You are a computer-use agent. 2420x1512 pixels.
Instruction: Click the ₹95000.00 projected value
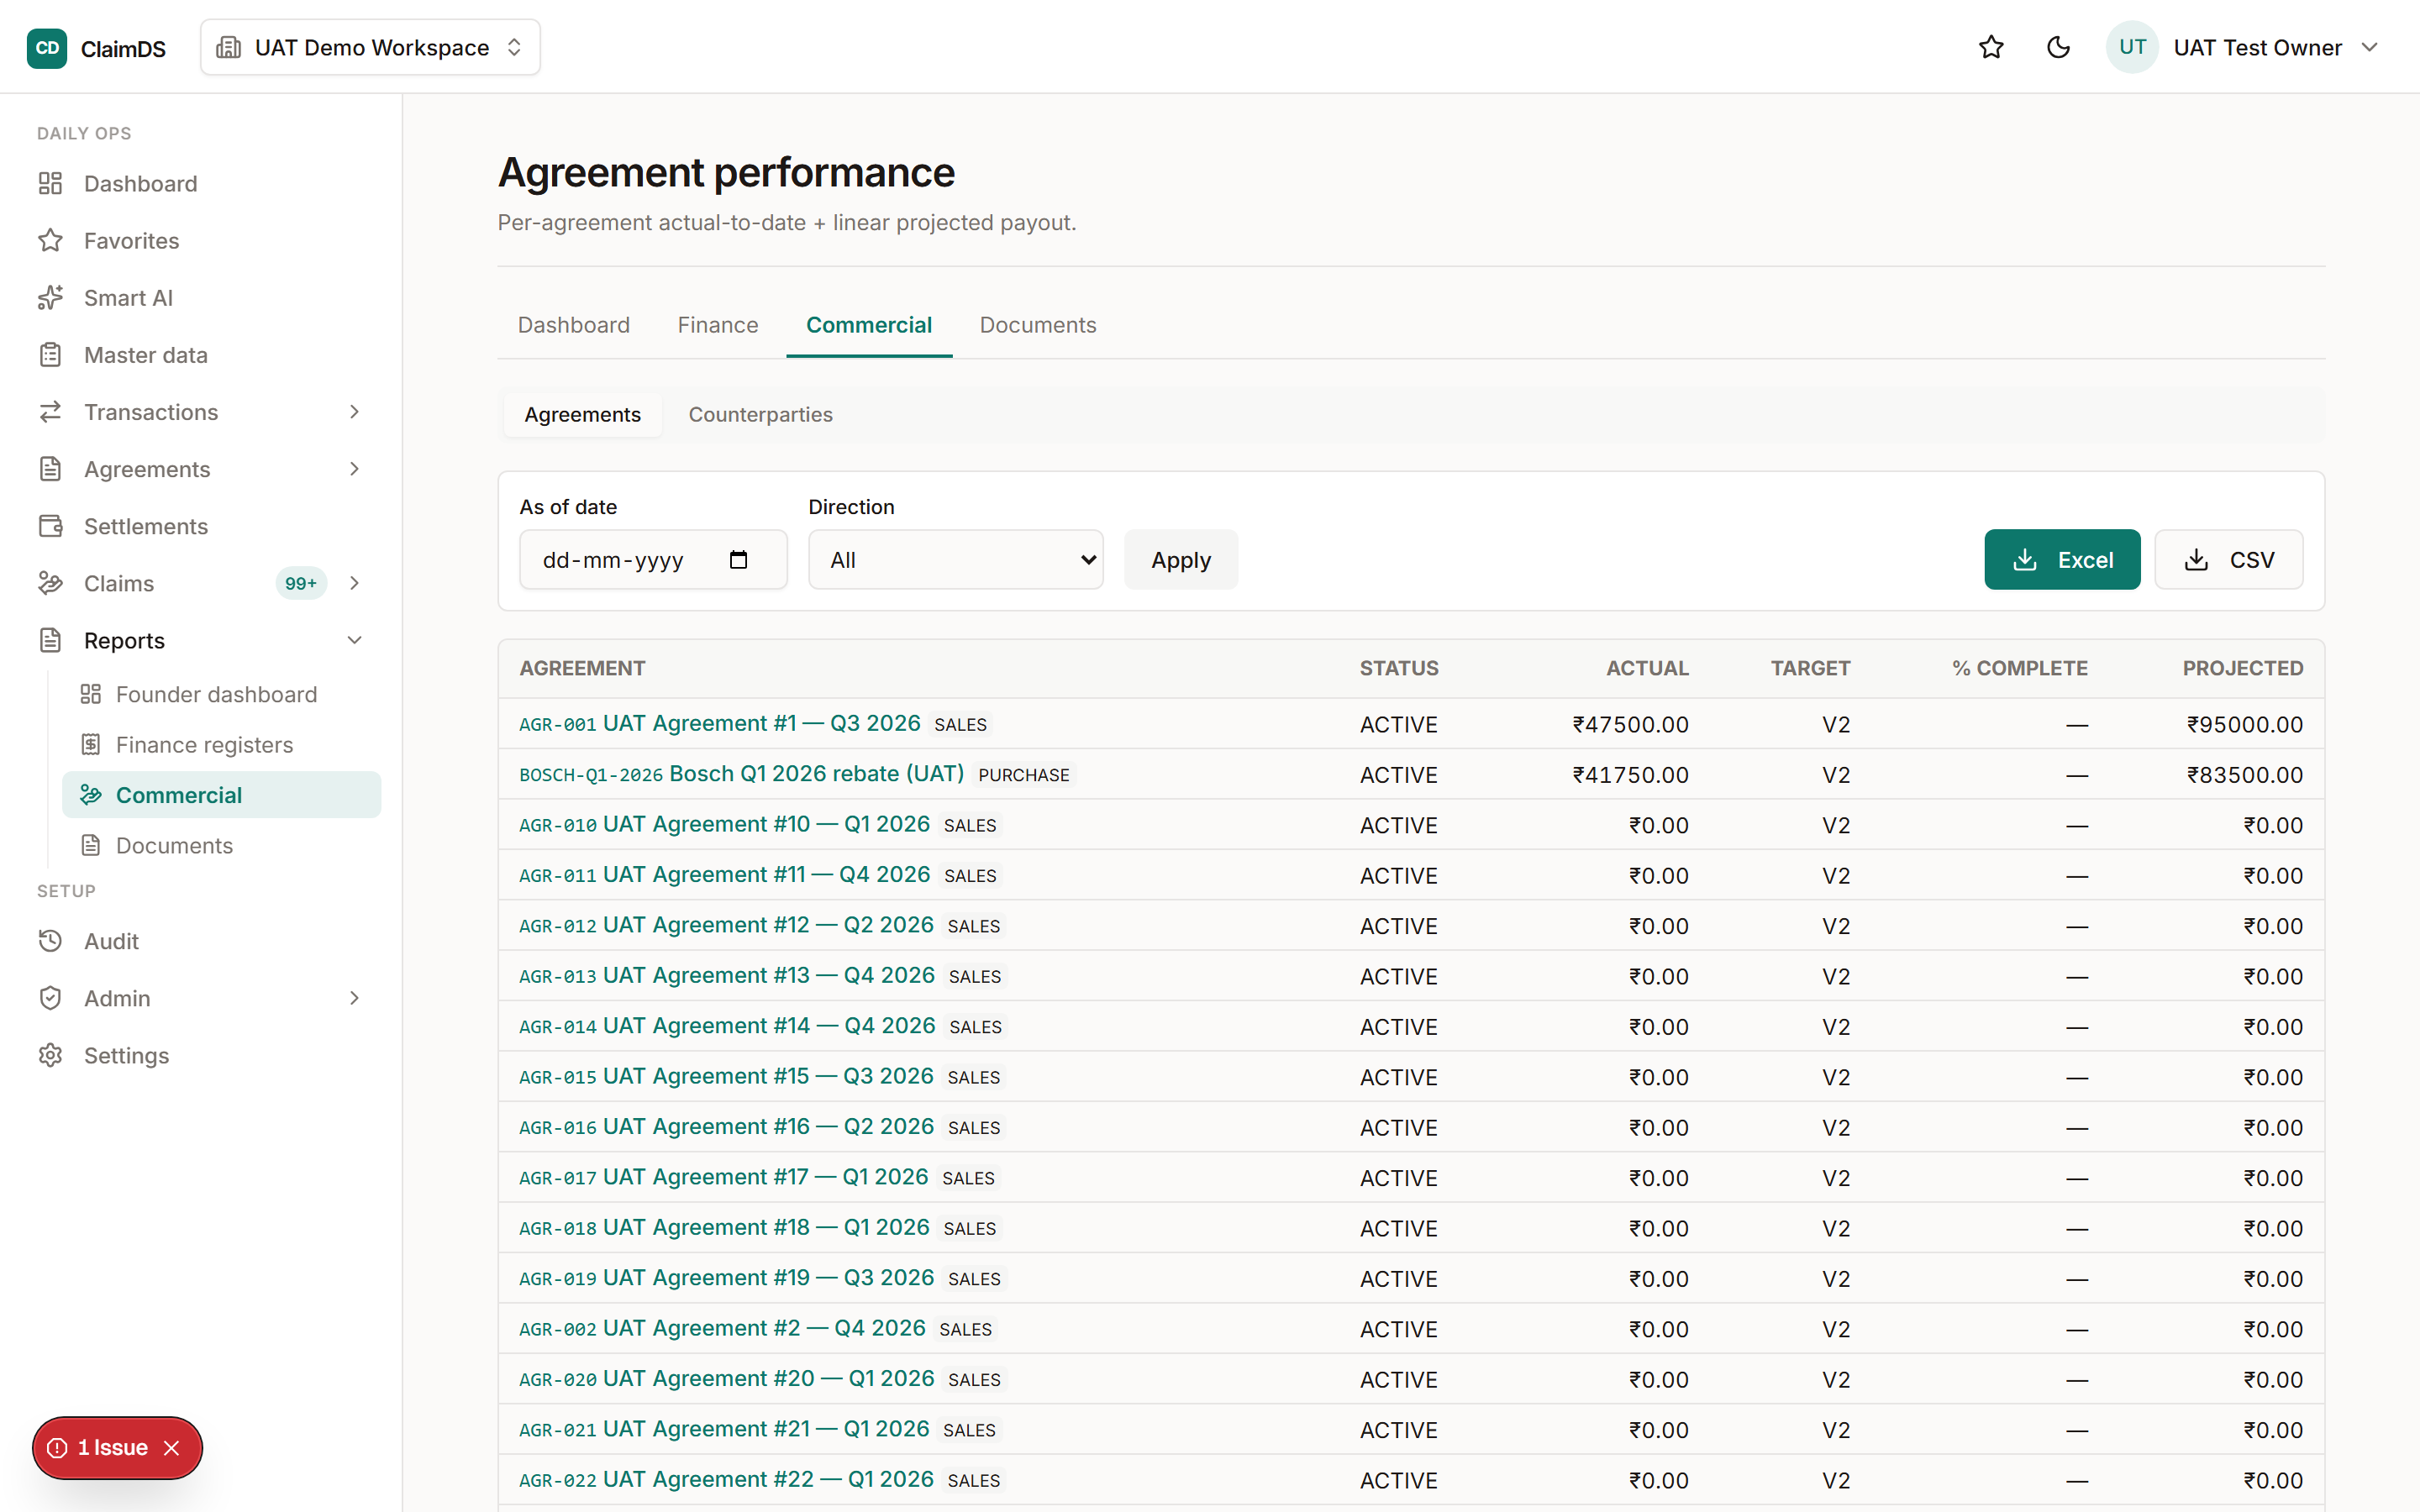2244,724
